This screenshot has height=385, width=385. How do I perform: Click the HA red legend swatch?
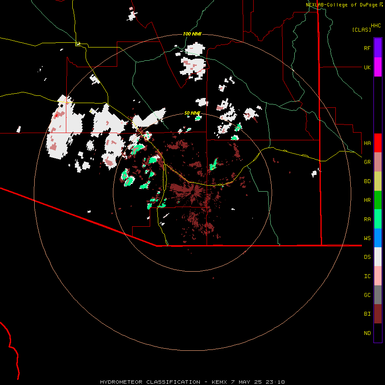coord(378,143)
